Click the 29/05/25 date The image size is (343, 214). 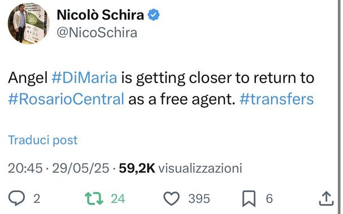click(x=80, y=168)
